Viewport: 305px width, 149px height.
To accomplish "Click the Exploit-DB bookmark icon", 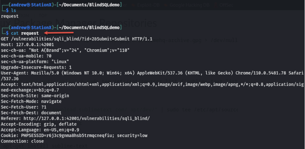I will coord(133,5).
